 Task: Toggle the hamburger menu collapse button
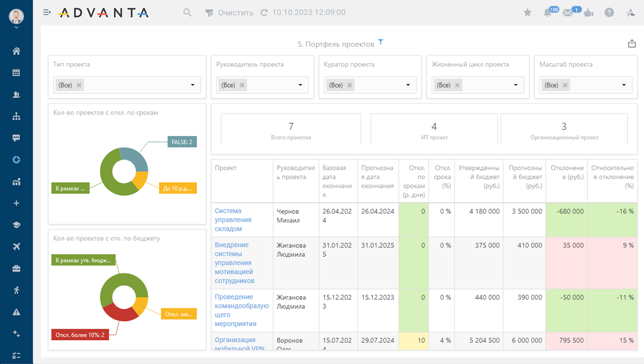pos(48,13)
